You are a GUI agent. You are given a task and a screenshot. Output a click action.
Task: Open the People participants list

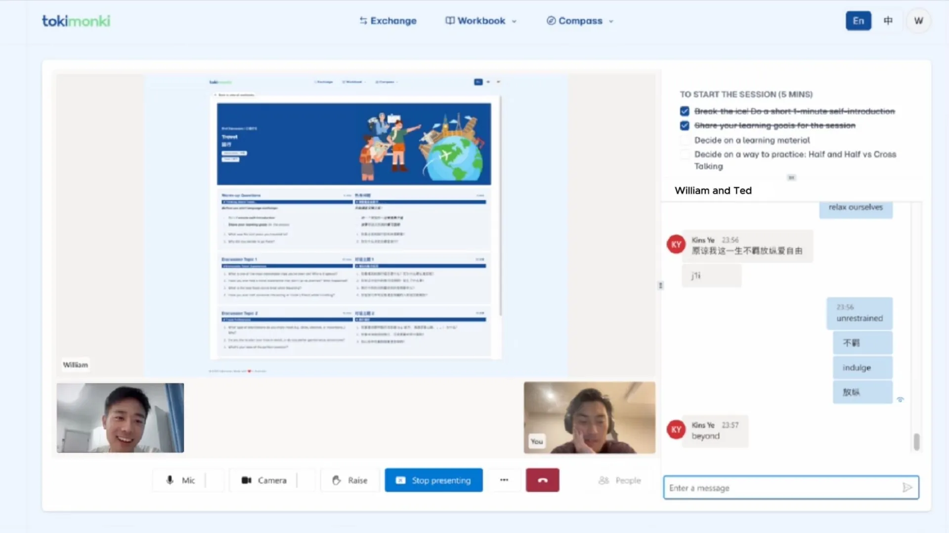point(619,480)
